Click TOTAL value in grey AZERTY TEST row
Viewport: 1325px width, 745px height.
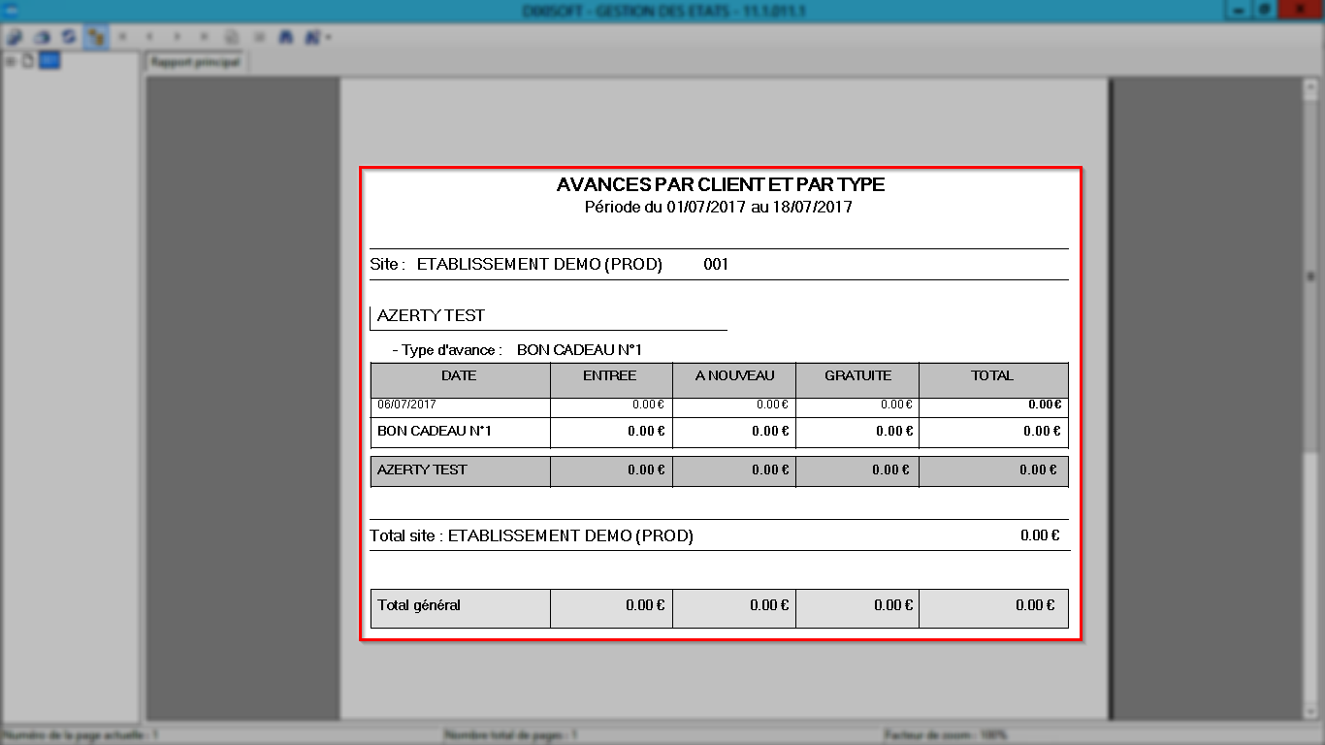1038,470
